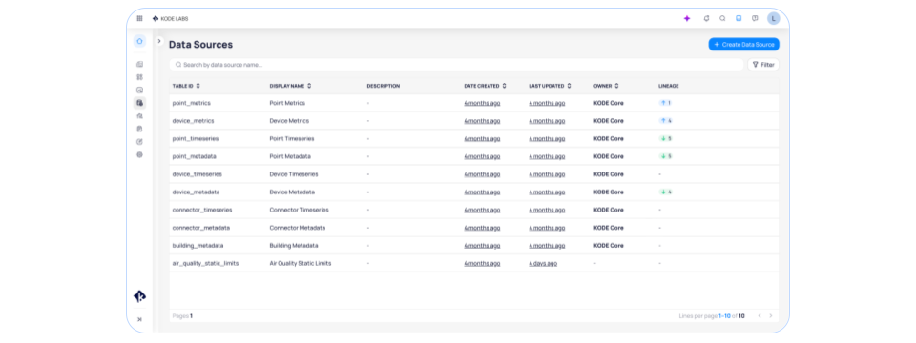Click the magnifier search icon in header
Image resolution: width=916 pixels, height=343 pixels.
pyautogui.click(x=722, y=19)
